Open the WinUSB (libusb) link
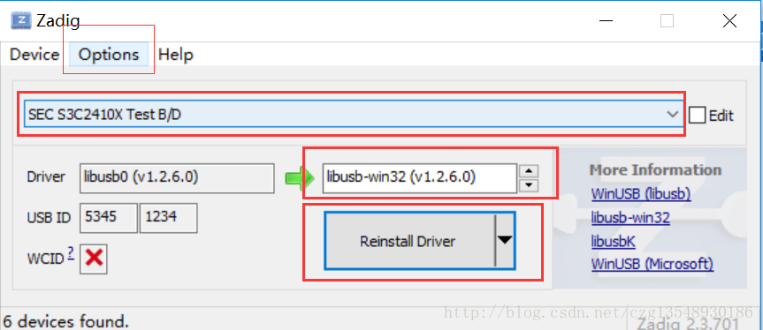Viewport: 763px width, 330px height. [641, 194]
